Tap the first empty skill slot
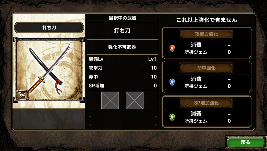 click(x=110, y=100)
